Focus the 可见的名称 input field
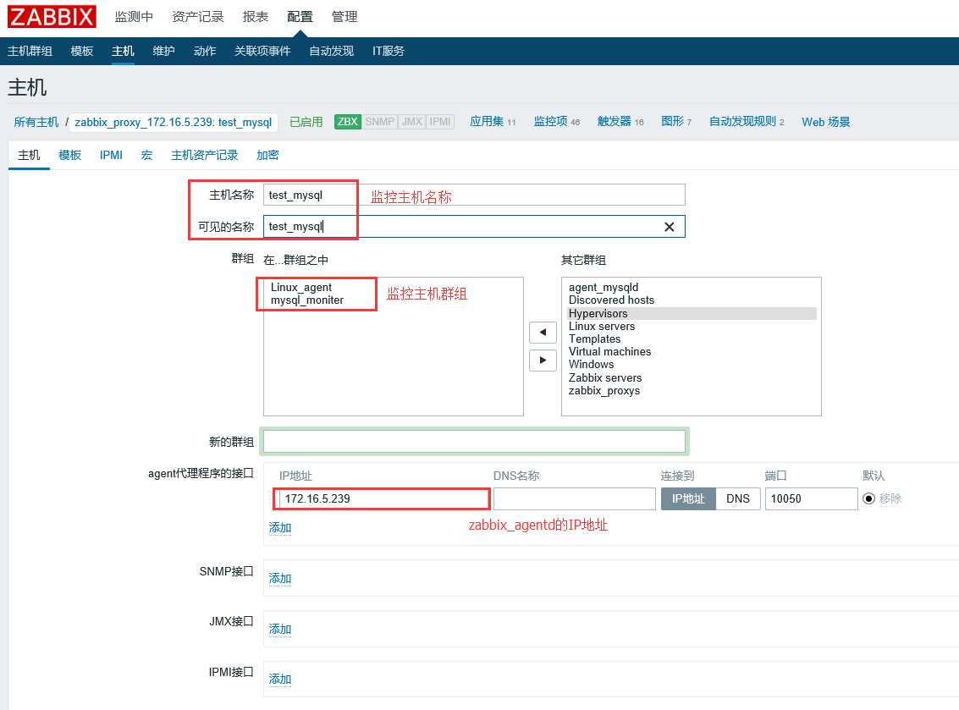Viewport: 959px width, 710px height. coord(474,226)
